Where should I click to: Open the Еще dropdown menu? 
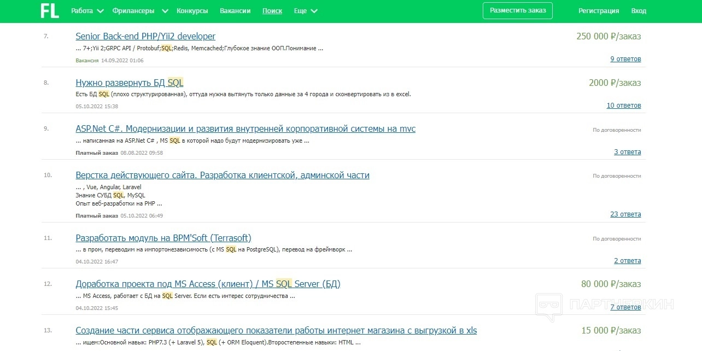pos(305,11)
